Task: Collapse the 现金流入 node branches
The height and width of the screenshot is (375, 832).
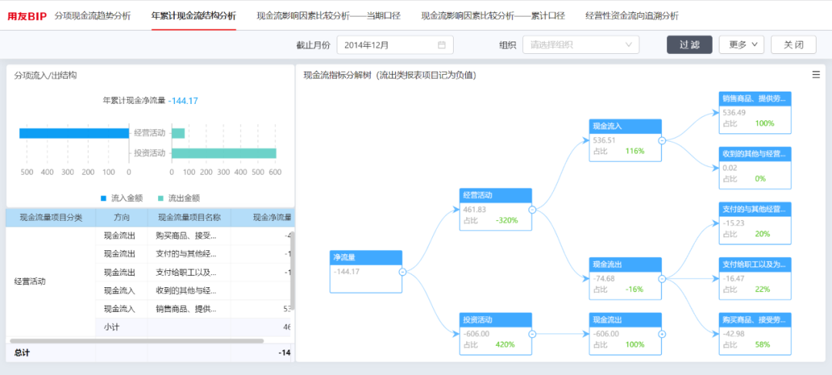Action: (662, 140)
